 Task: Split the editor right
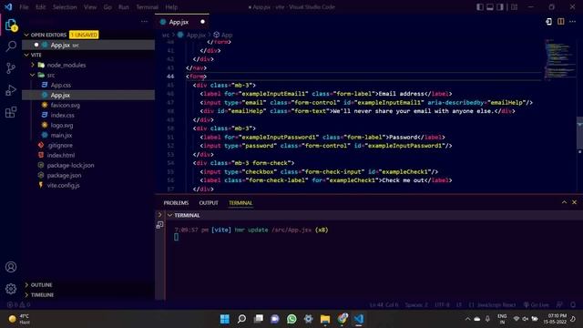(x=561, y=22)
